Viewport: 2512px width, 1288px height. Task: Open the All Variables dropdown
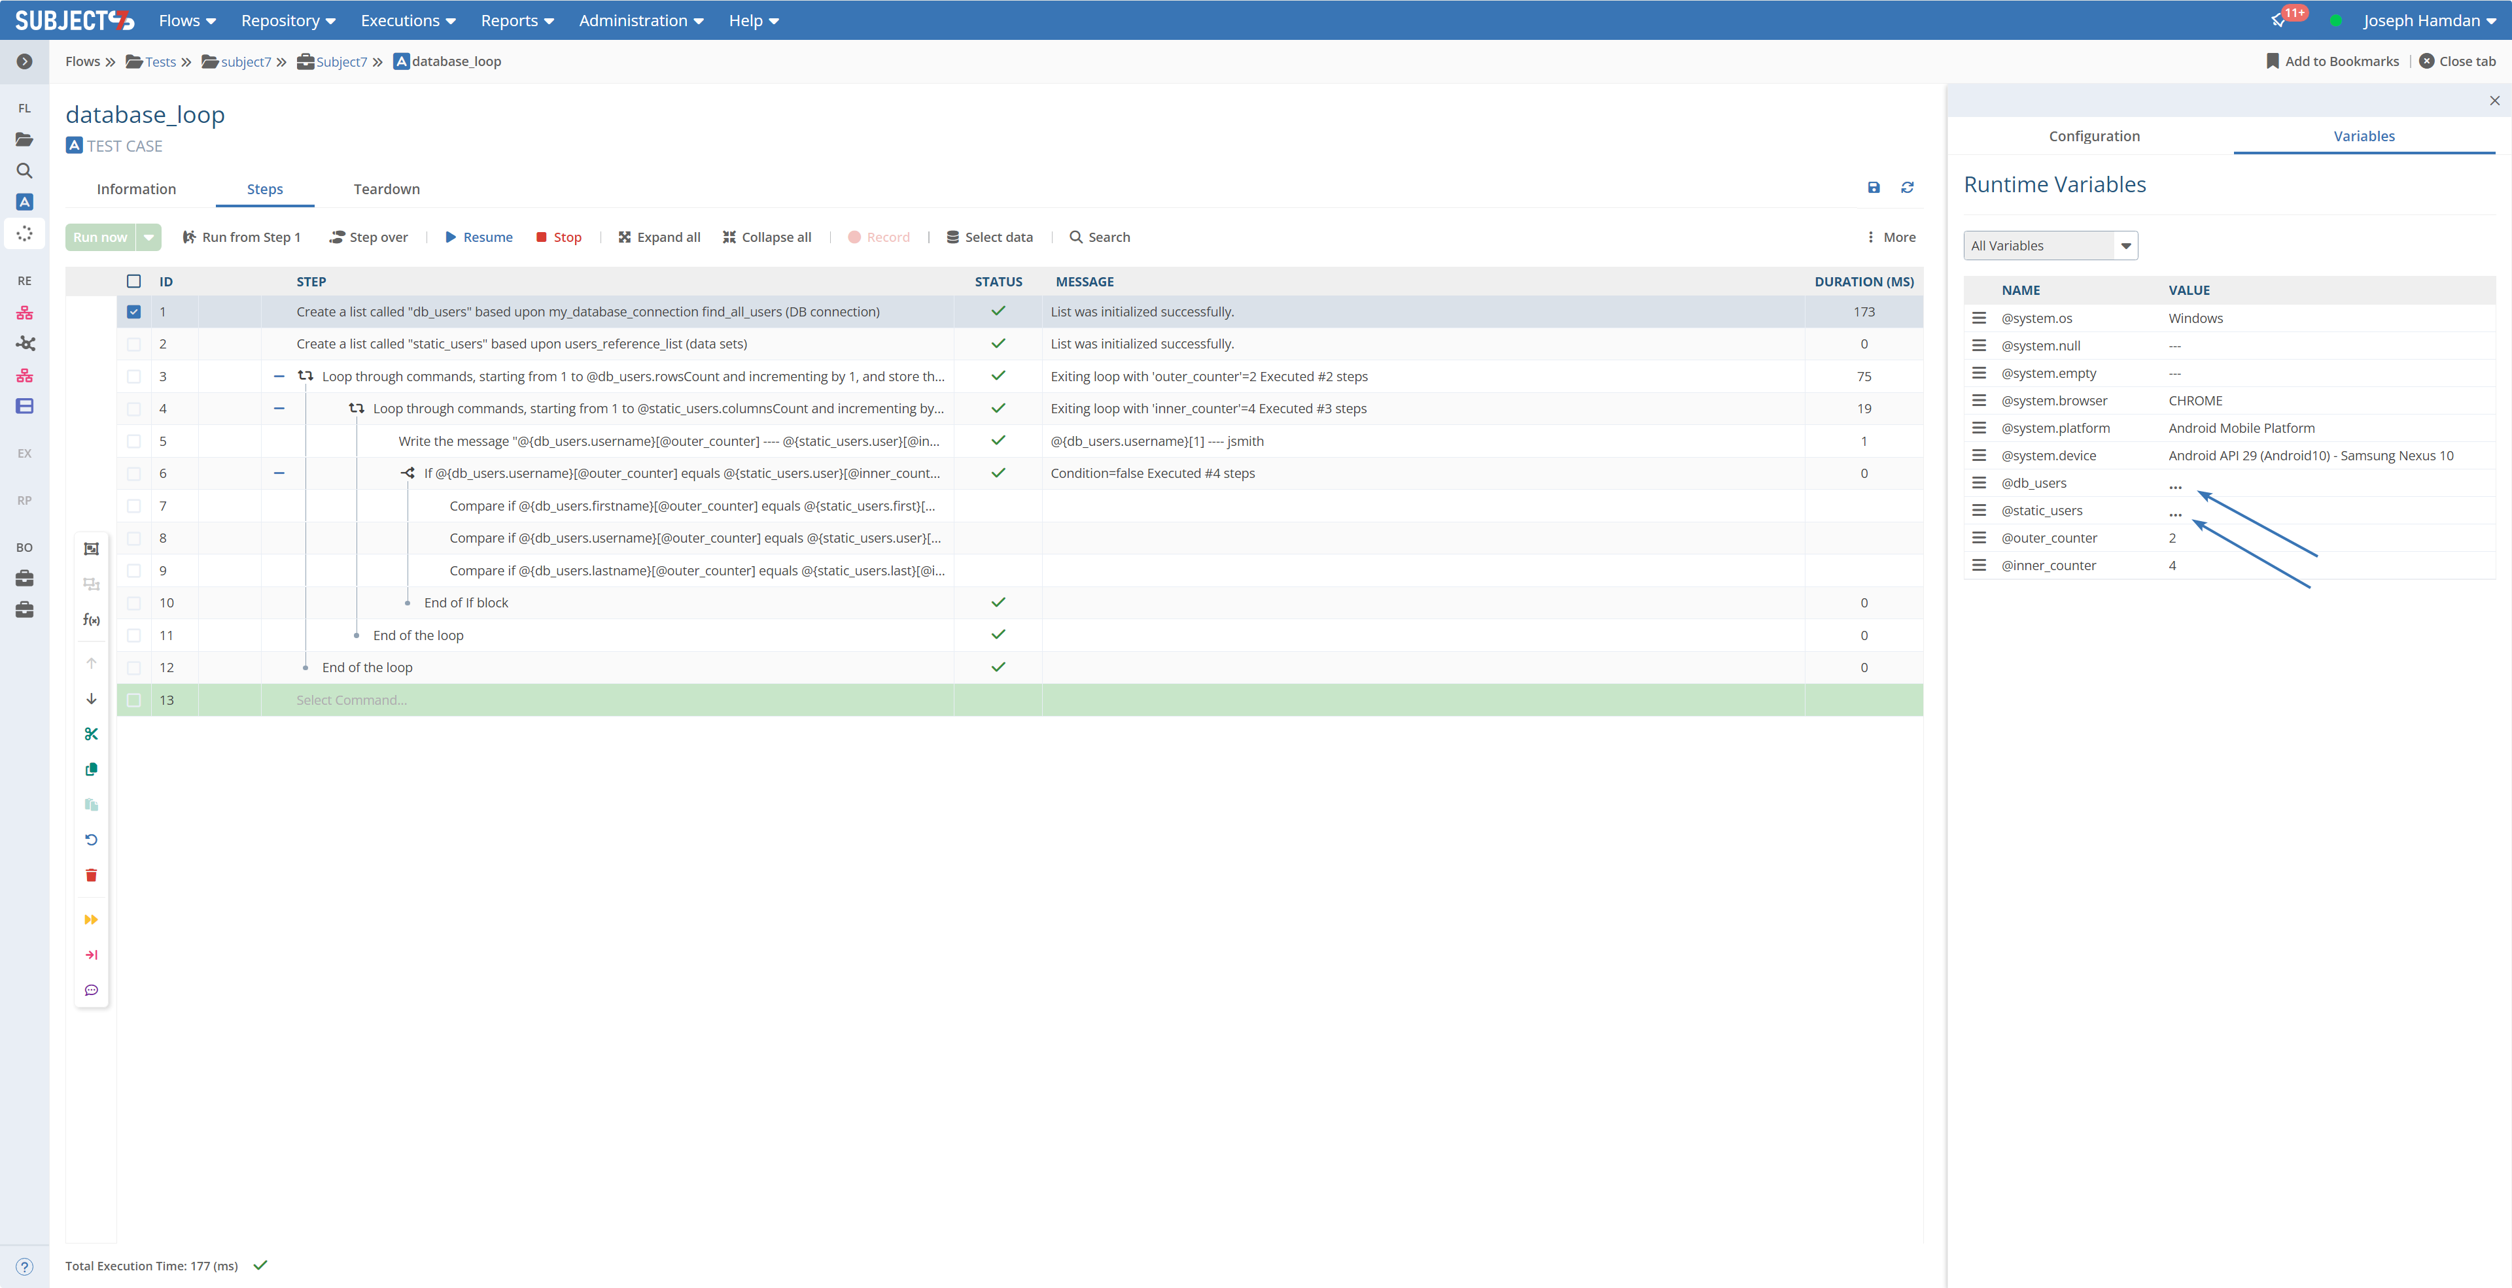pyautogui.click(x=2050, y=246)
